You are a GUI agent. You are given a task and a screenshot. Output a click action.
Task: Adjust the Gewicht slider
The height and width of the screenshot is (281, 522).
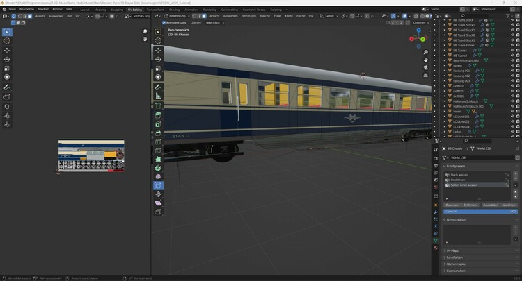point(480,212)
